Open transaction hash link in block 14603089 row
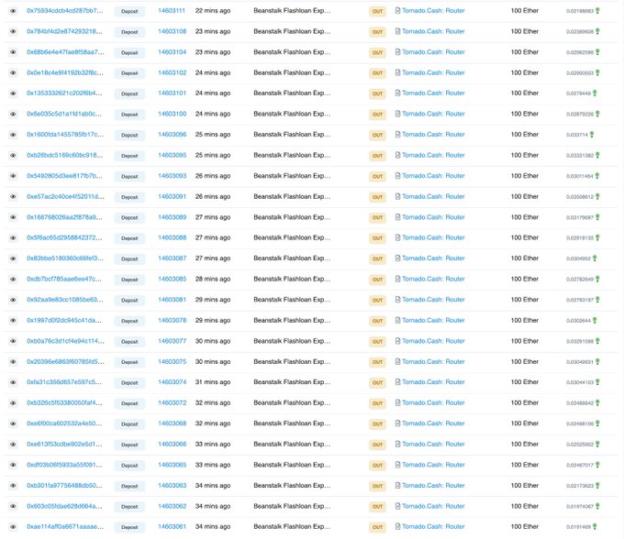 tap(64, 217)
